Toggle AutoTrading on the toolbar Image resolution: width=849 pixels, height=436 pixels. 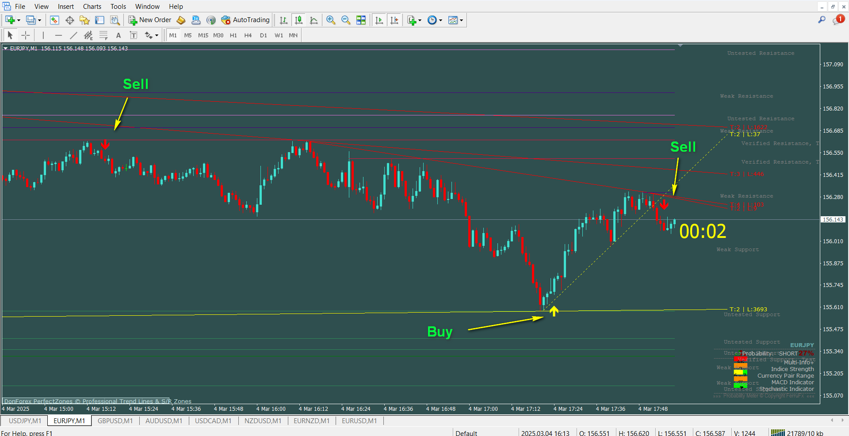click(x=245, y=20)
